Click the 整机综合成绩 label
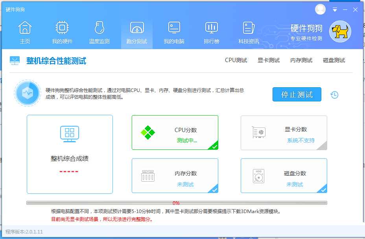Image resolution: width=365 pixels, height=239 pixels. click(x=70, y=159)
